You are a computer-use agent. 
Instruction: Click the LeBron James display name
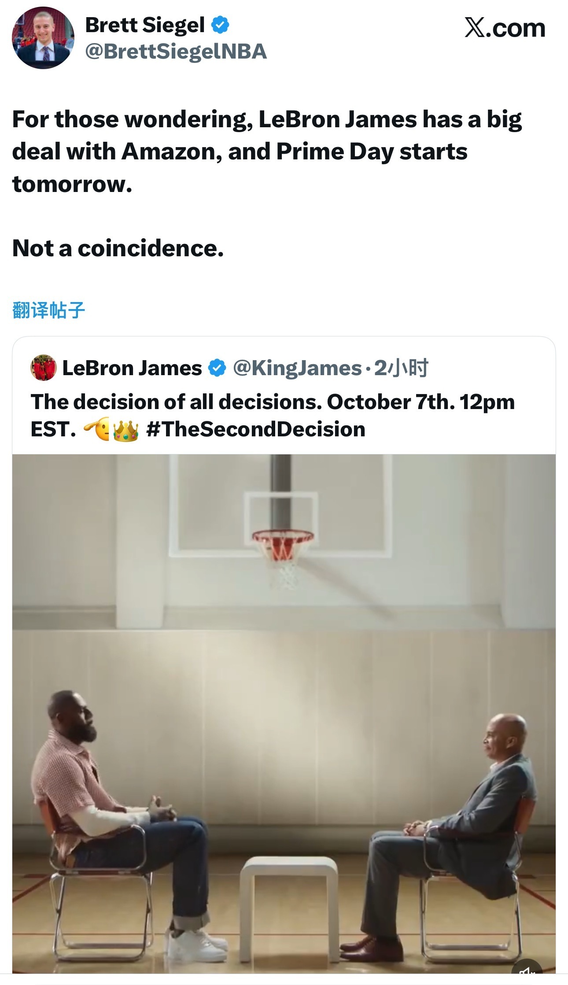132,368
